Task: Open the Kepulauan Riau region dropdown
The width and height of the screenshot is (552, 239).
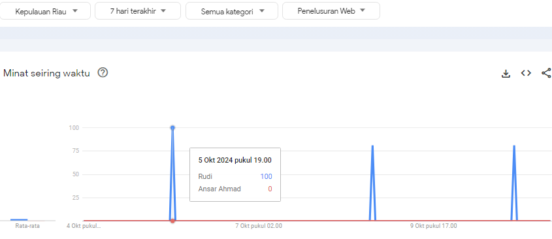Action: [45, 11]
